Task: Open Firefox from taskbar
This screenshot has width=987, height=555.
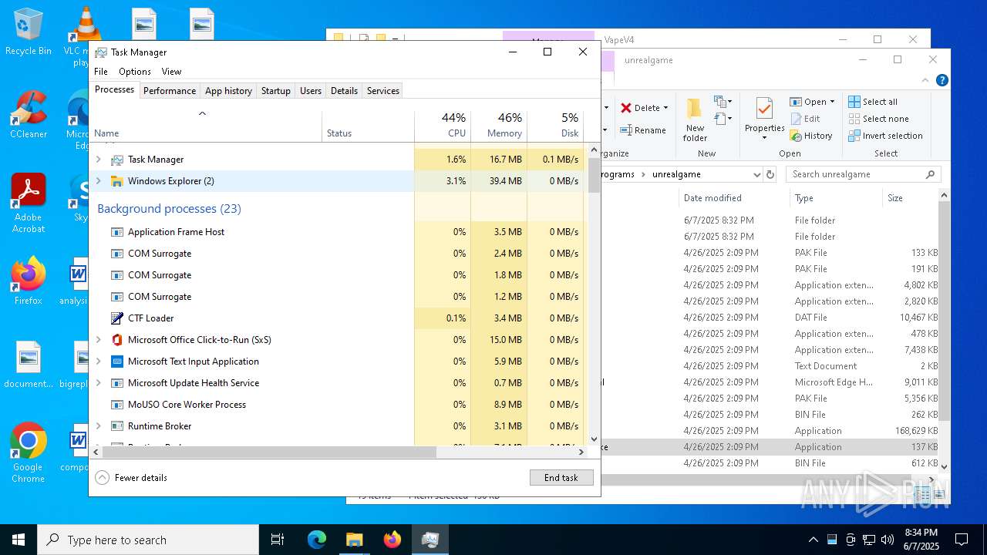Action: (392, 540)
